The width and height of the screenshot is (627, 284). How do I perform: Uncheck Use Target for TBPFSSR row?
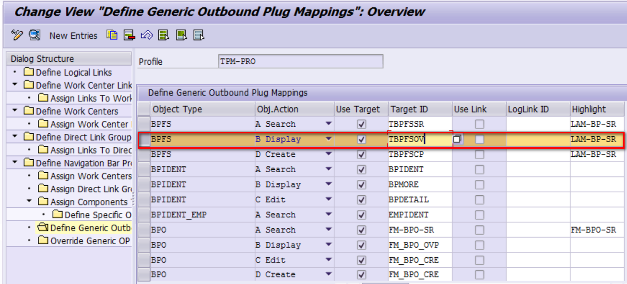[x=362, y=124]
